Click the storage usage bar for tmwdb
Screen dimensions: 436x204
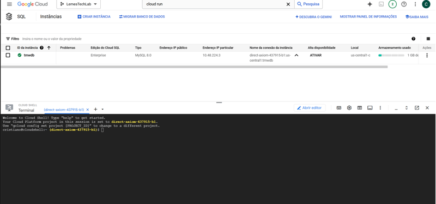pyautogui.click(x=391, y=56)
